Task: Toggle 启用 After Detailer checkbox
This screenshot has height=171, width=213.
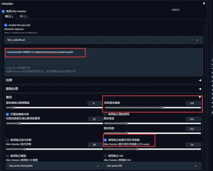Action: coord(3,11)
